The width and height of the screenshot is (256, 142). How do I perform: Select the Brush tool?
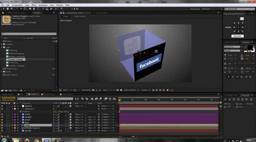click(x=43, y=9)
